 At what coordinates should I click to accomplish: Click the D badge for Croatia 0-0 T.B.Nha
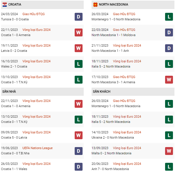click(78, 151)
